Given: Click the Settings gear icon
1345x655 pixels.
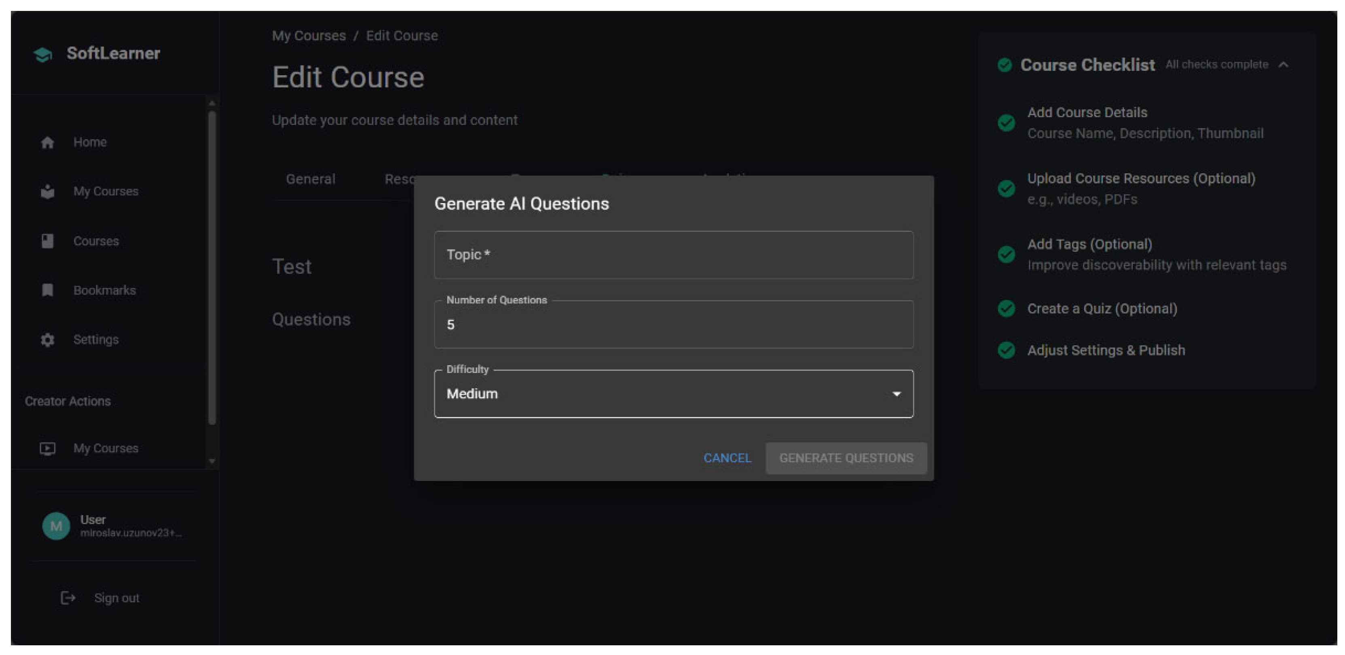Looking at the screenshot, I should 47,340.
